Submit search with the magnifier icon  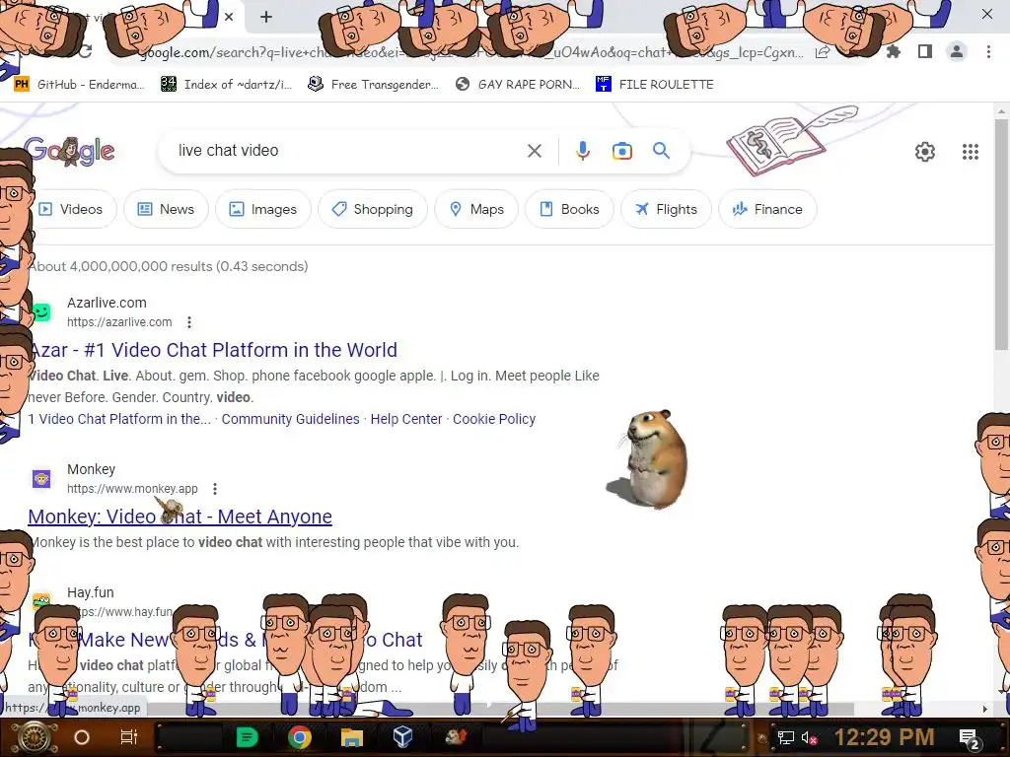(661, 151)
